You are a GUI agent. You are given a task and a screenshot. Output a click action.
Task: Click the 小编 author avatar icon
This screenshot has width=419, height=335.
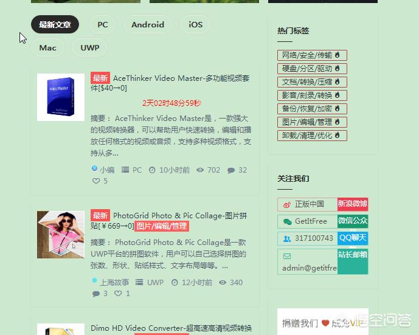pyautogui.click(x=94, y=168)
